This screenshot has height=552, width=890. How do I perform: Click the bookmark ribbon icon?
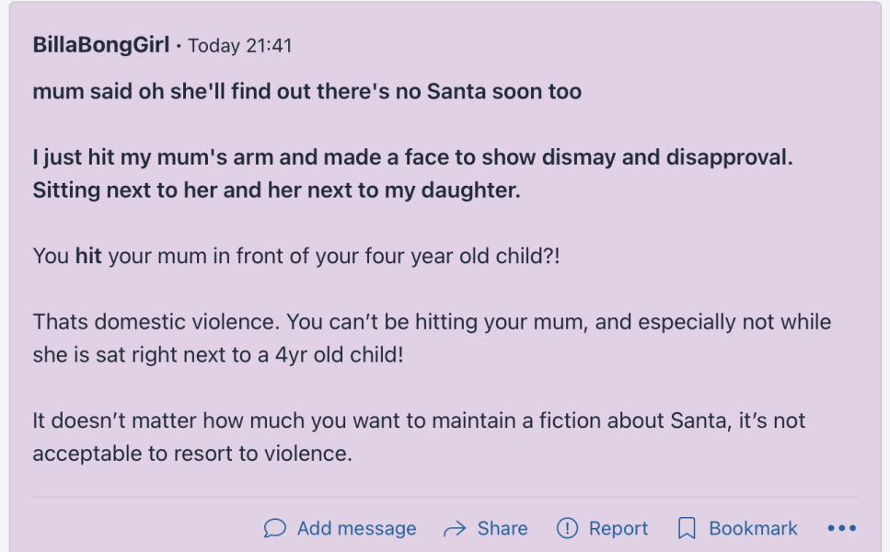pos(687,528)
